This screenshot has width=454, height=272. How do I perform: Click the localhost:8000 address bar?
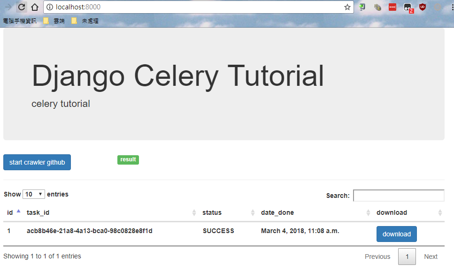(x=198, y=7)
